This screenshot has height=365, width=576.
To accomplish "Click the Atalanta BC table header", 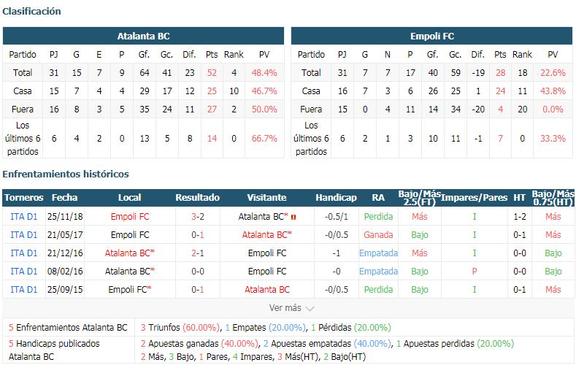I will [143, 36].
